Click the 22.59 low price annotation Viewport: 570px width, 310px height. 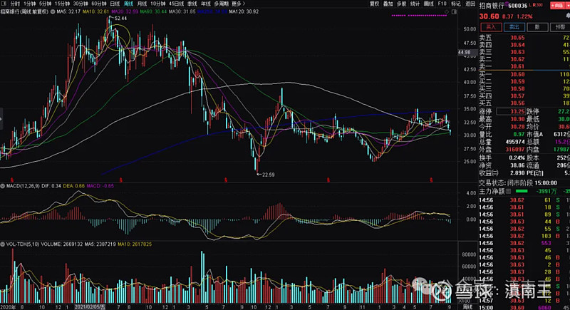(x=269, y=175)
